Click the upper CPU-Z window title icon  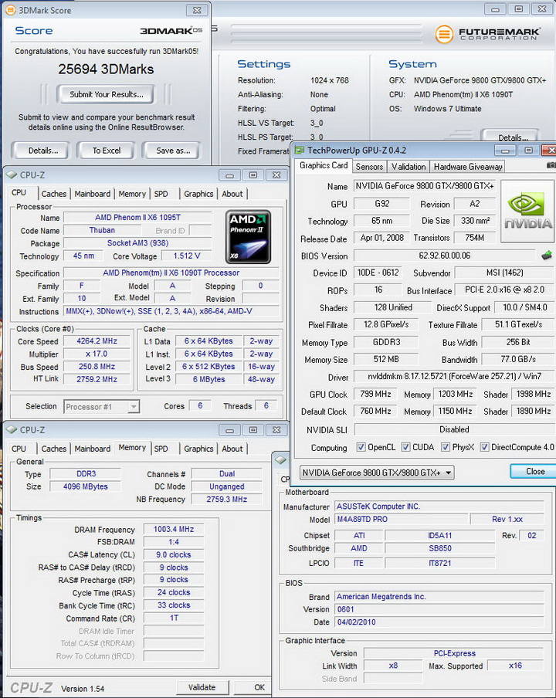tap(12, 175)
